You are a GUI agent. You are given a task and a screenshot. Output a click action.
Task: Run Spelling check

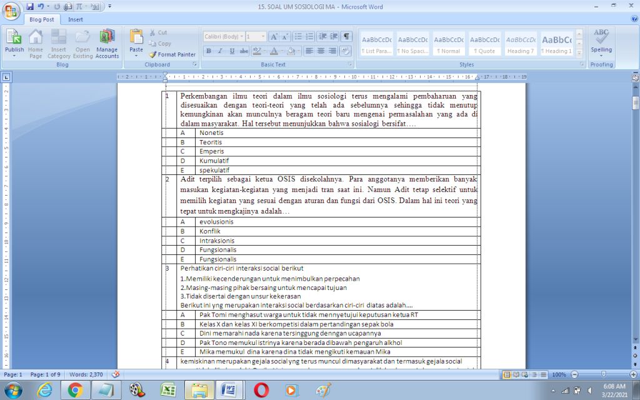tap(601, 43)
